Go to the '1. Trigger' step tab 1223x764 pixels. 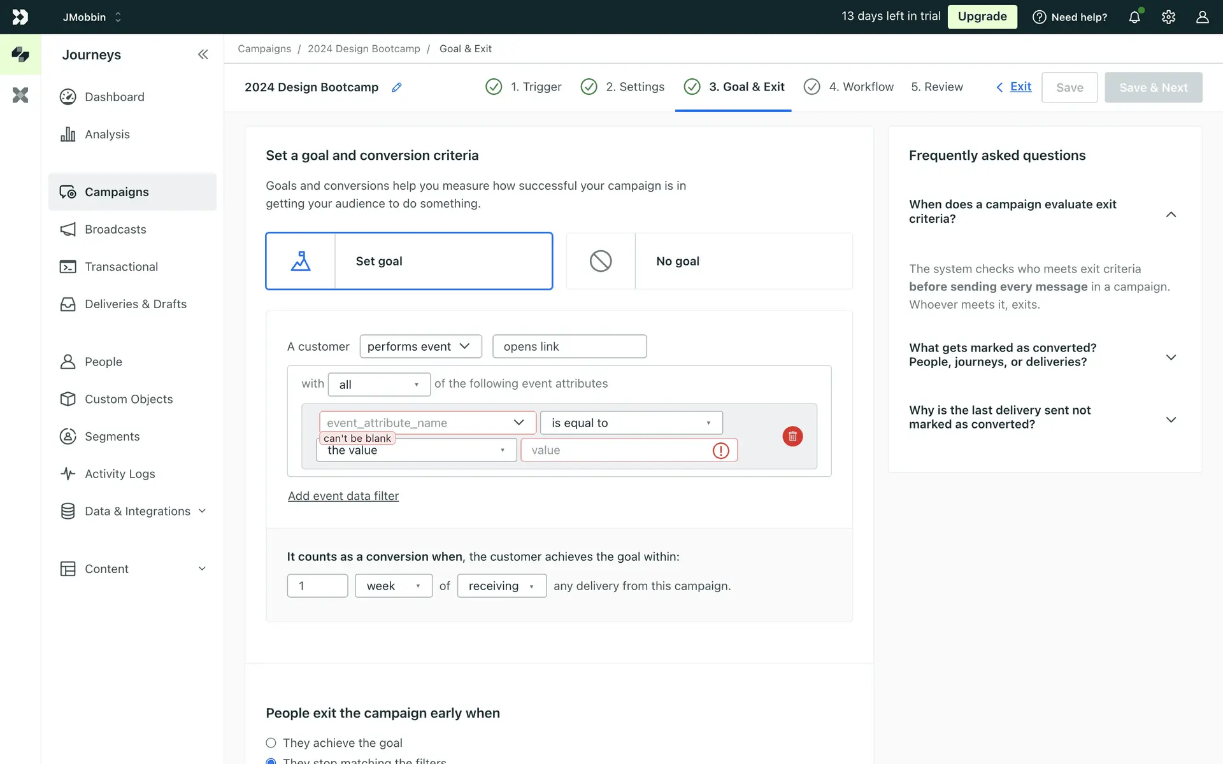[x=524, y=87]
